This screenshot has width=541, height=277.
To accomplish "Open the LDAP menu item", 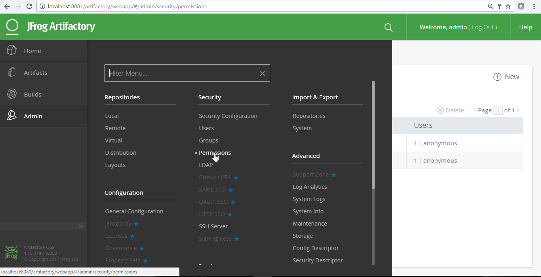I will coord(206,165).
